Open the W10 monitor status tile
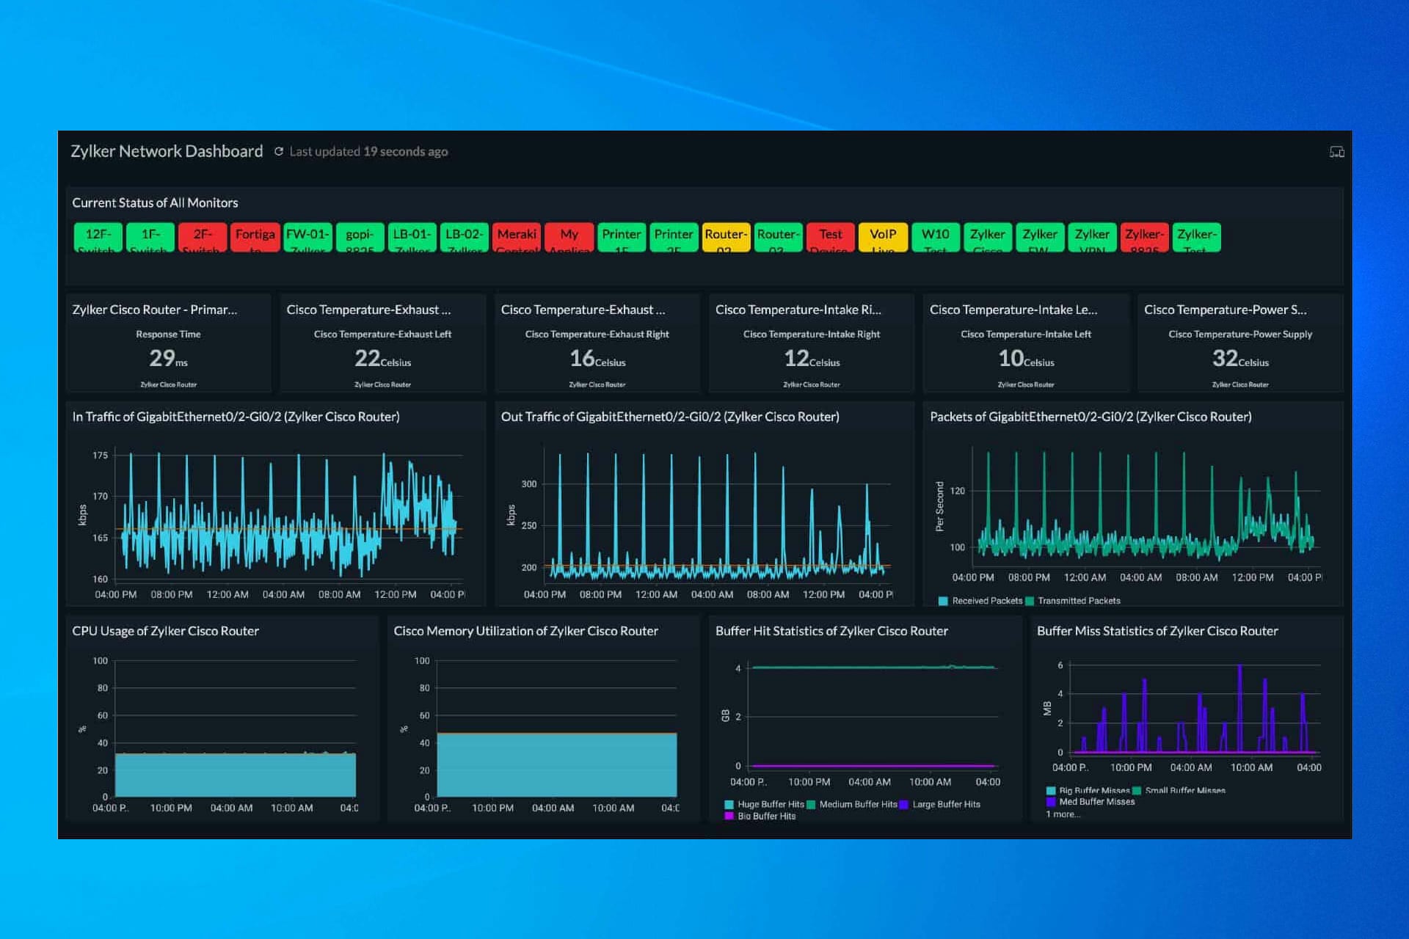Viewport: 1409px width, 939px height. click(x=935, y=237)
